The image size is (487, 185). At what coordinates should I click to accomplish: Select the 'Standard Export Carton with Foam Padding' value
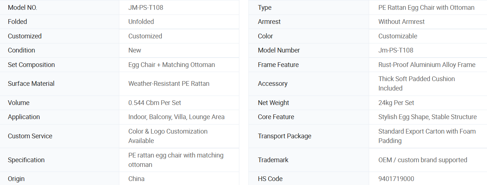427,136
